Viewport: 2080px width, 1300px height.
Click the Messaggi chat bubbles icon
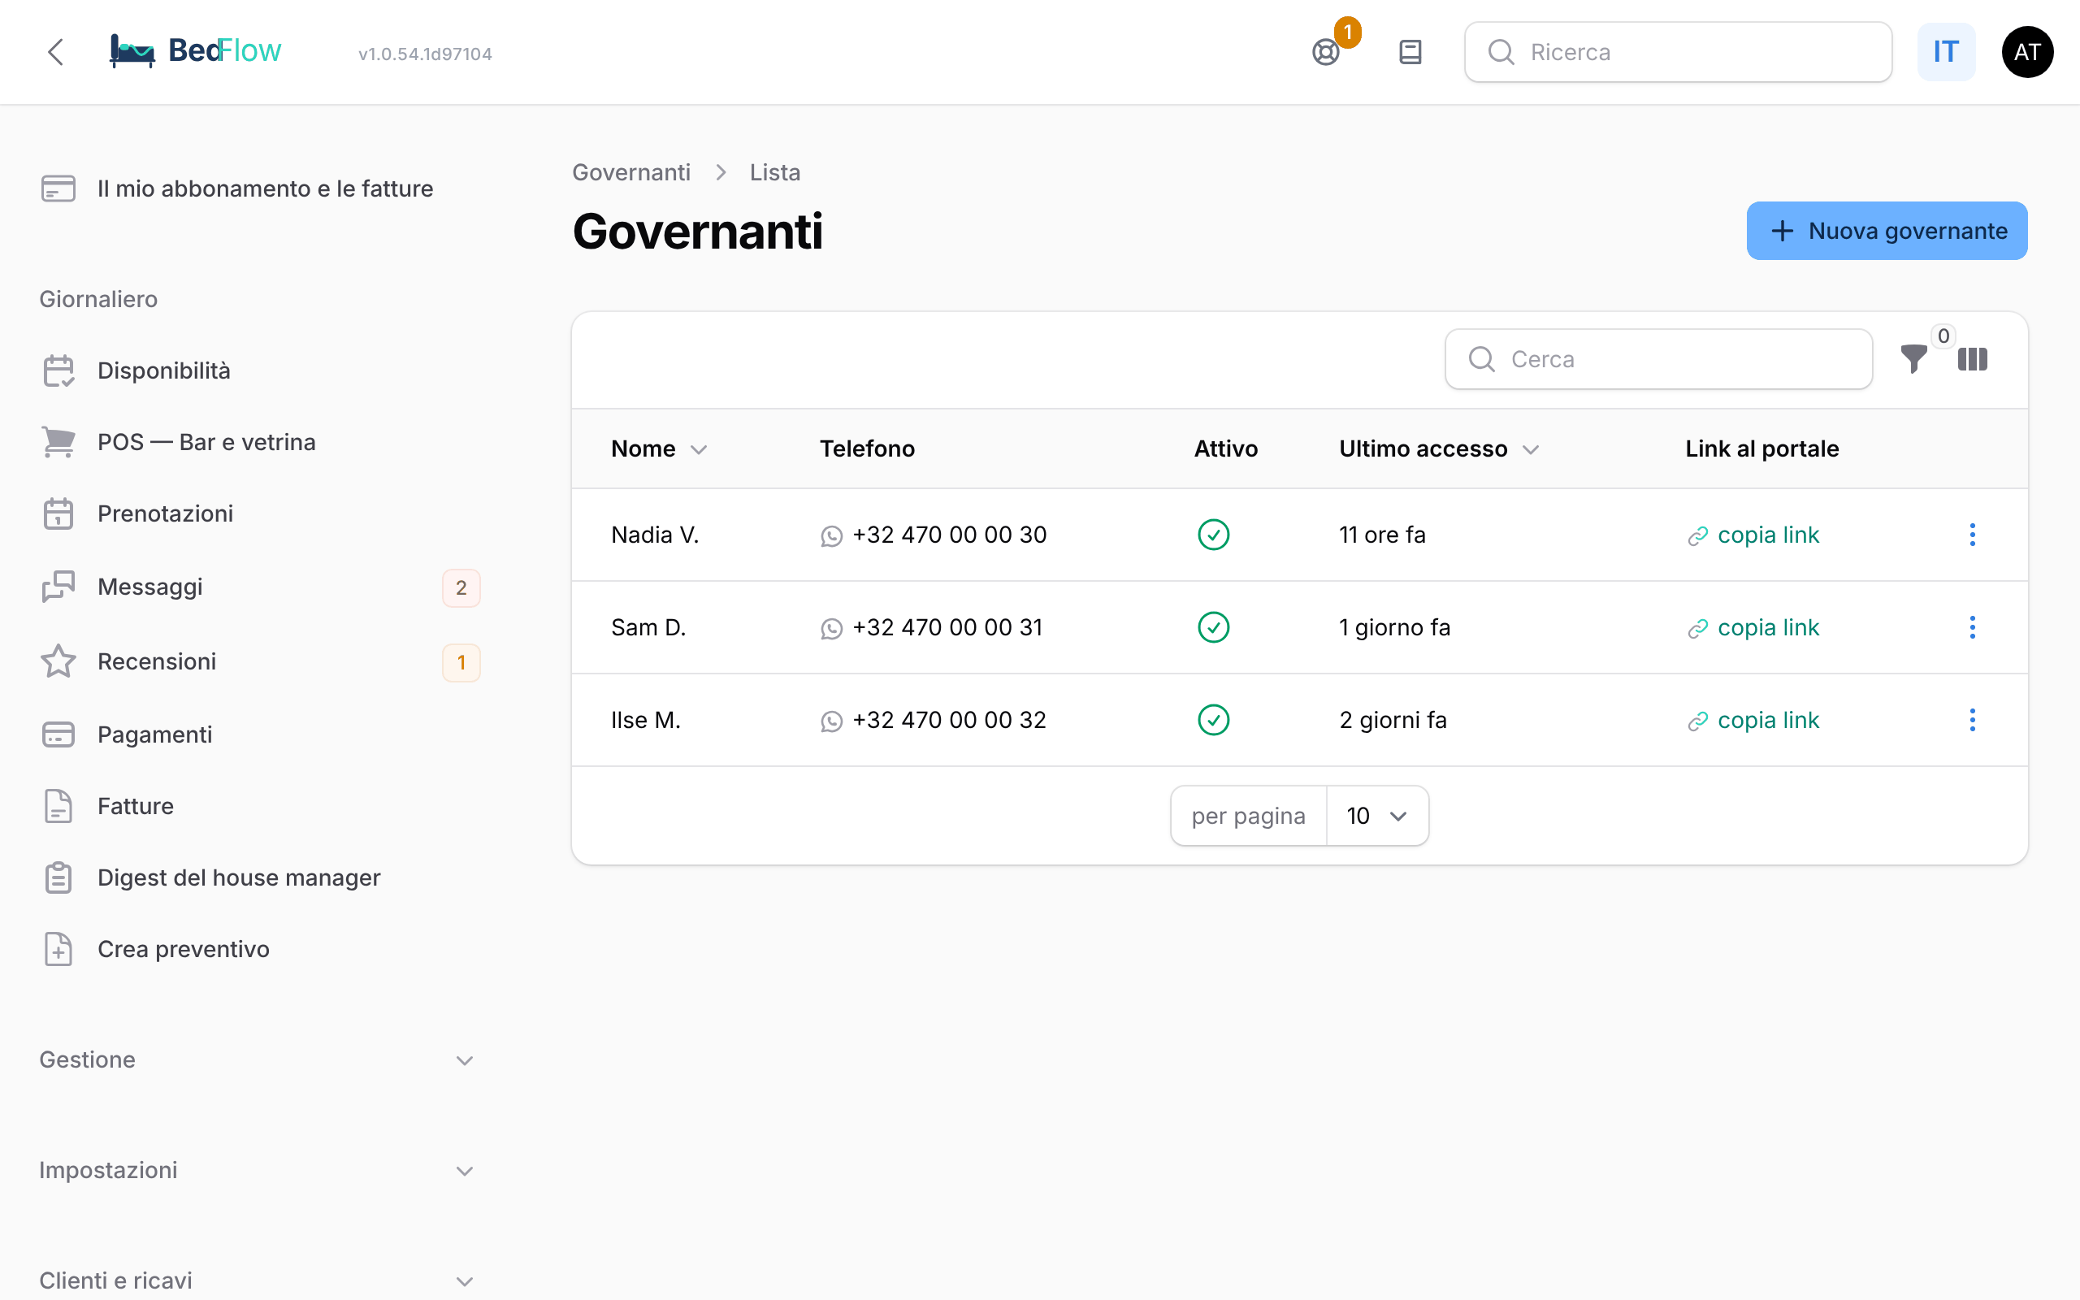tap(58, 587)
